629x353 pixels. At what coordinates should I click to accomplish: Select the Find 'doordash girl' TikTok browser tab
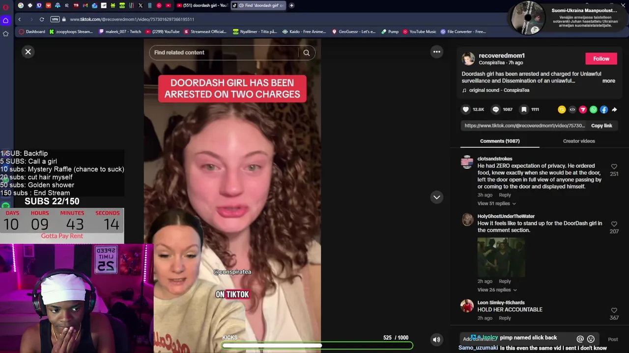click(258, 5)
